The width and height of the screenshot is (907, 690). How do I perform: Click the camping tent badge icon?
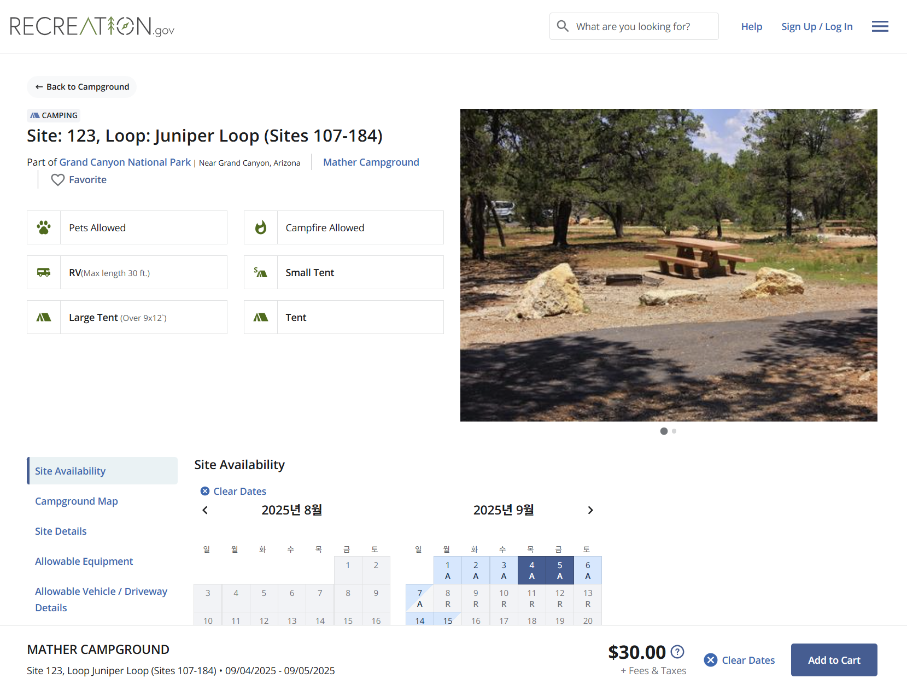coord(35,115)
